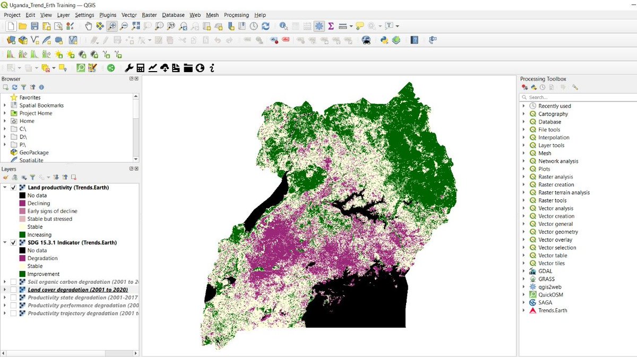Viewport: 637px width, 357px height.
Task: Select Recently used in Processing Toolbox
Action: pyautogui.click(x=555, y=106)
